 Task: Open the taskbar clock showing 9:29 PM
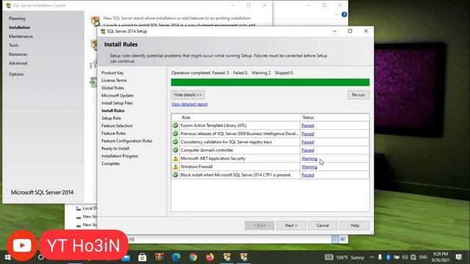pyautogui.click(x=441, y=257)
